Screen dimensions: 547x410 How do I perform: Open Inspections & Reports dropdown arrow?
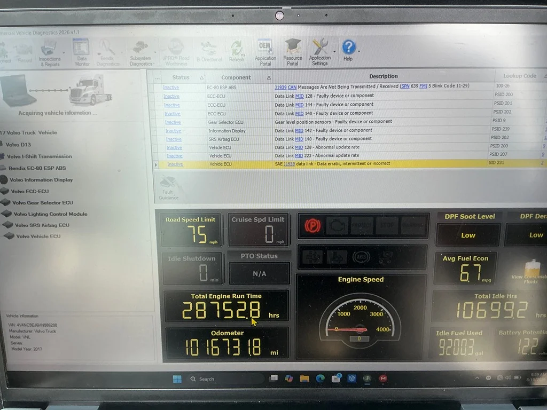tap(64, 53)
